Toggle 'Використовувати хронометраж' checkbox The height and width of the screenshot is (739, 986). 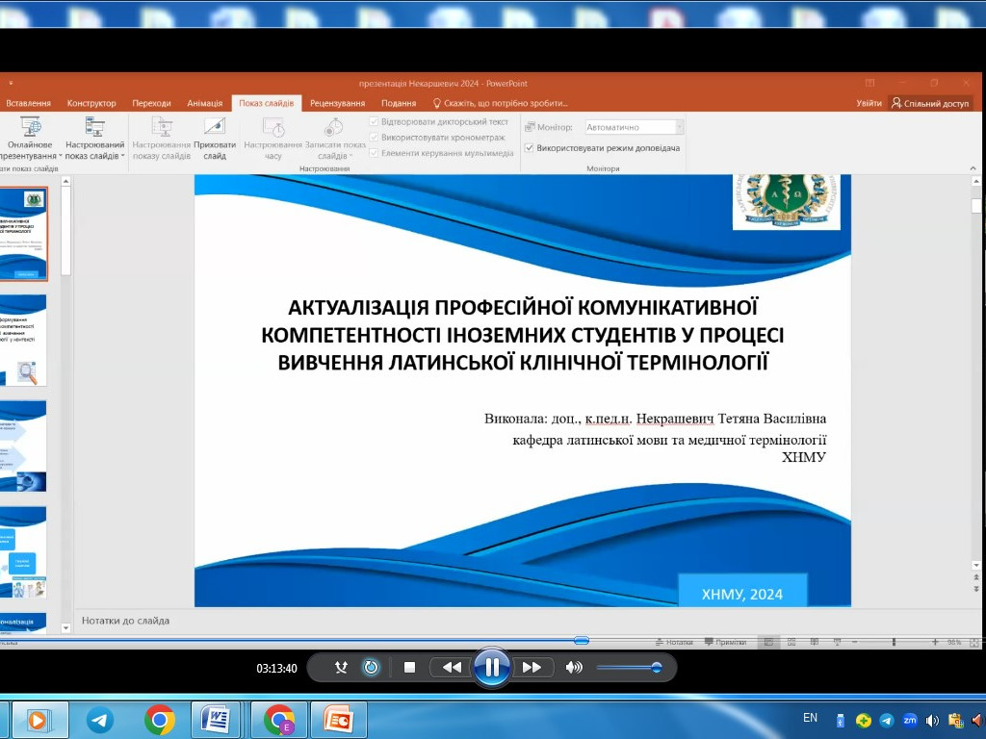(375, 137)
